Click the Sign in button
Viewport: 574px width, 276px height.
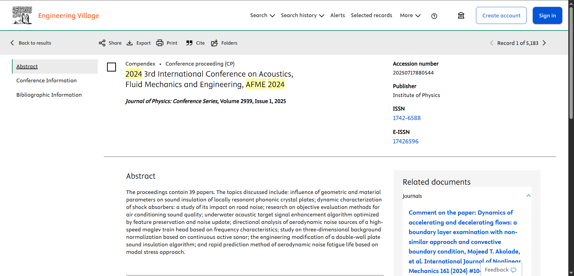click(547, 16)
